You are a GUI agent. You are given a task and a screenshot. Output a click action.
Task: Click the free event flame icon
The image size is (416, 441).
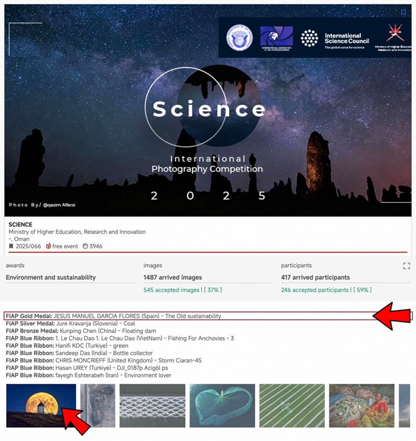coord(49,246)
